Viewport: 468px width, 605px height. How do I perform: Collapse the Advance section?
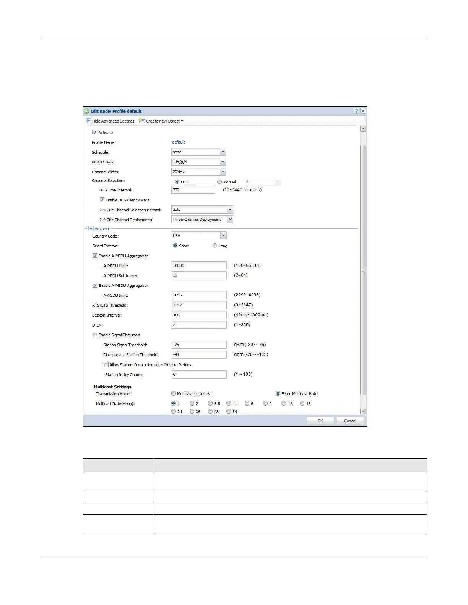91,228
